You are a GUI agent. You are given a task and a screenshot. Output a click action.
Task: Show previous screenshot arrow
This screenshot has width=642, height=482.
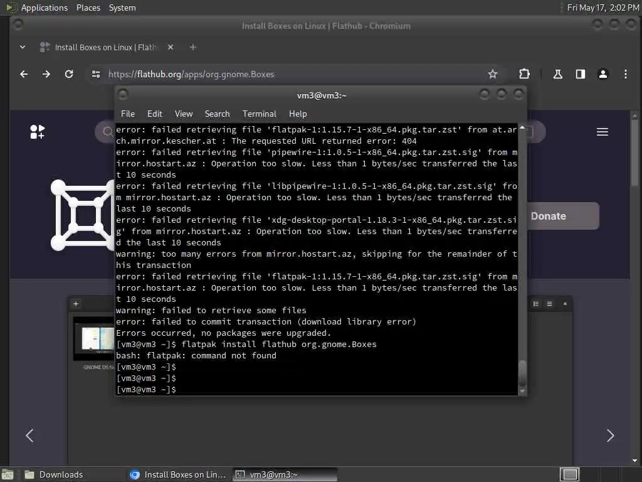click(29, 436)
